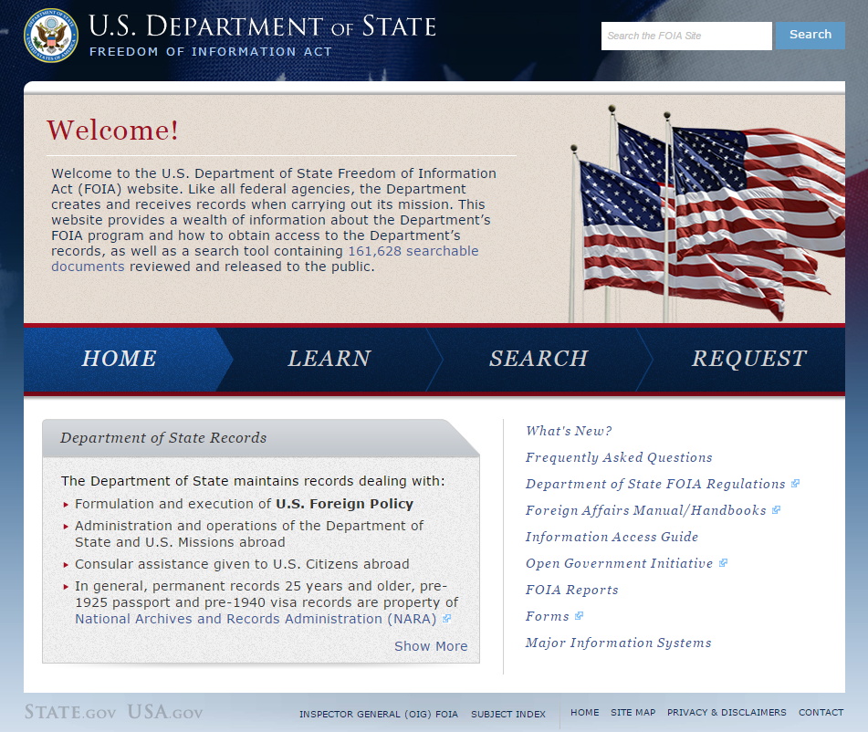The image size is (868, 732).
Task: Open the USA.gov footer logo
Action: coord(165,713)
